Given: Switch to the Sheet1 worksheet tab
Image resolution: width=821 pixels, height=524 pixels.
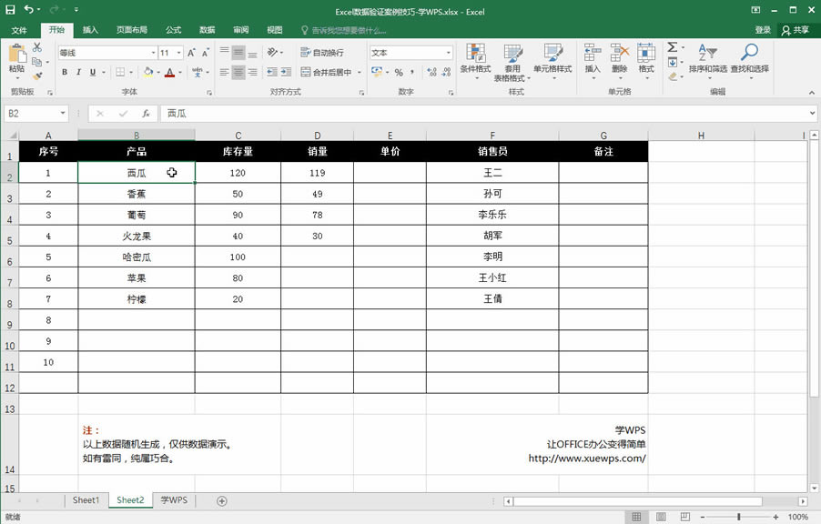Looking at the screenshot, I should click(x=86, y=499).
